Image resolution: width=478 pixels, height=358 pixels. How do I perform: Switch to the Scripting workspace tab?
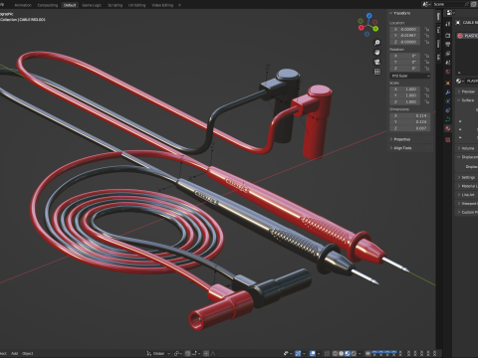(x=115, y=5)
